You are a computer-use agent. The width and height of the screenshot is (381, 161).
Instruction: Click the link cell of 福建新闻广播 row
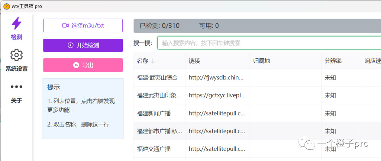click(217, 113)
